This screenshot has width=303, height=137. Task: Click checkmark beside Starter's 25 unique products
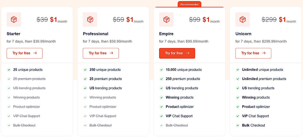pyautogui.click(x=9, y=70)
